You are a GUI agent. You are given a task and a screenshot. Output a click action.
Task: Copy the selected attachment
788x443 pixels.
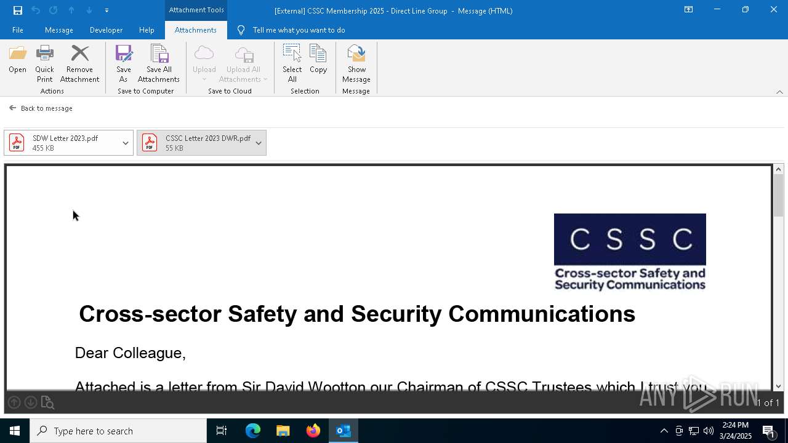(318, 60)
